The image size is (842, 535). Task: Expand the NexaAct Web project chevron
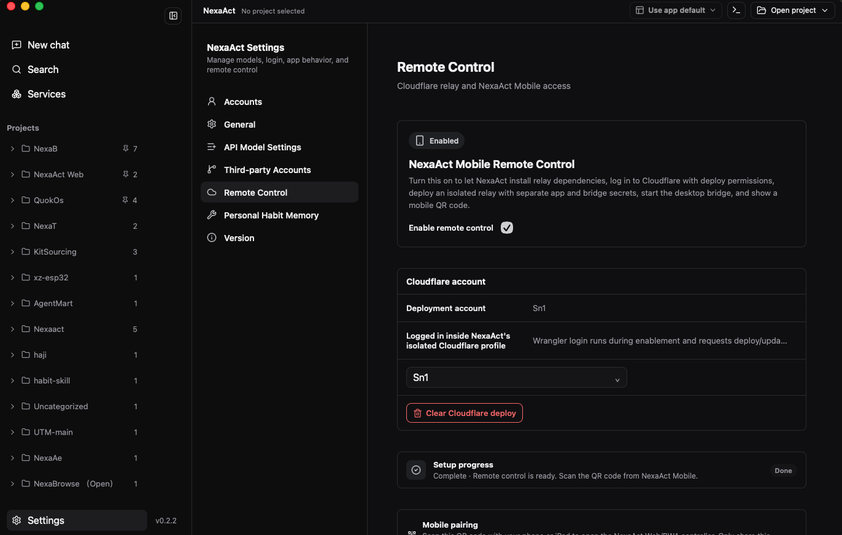12,174
